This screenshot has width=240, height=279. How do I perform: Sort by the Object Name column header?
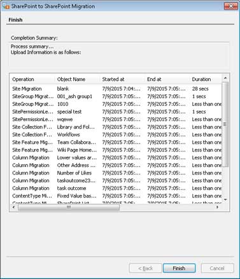point(71,80)
